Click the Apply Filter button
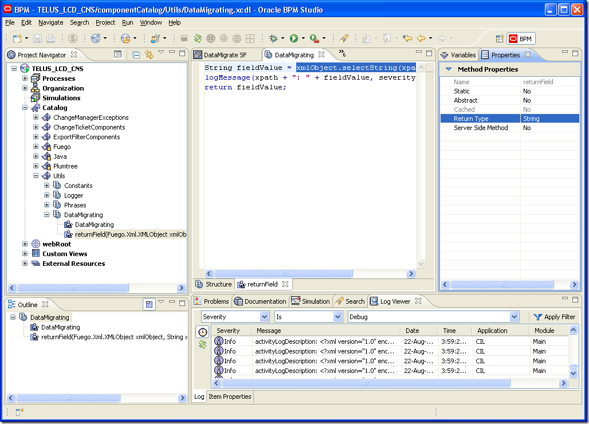The image size is (589, 424). coord(555,317)
